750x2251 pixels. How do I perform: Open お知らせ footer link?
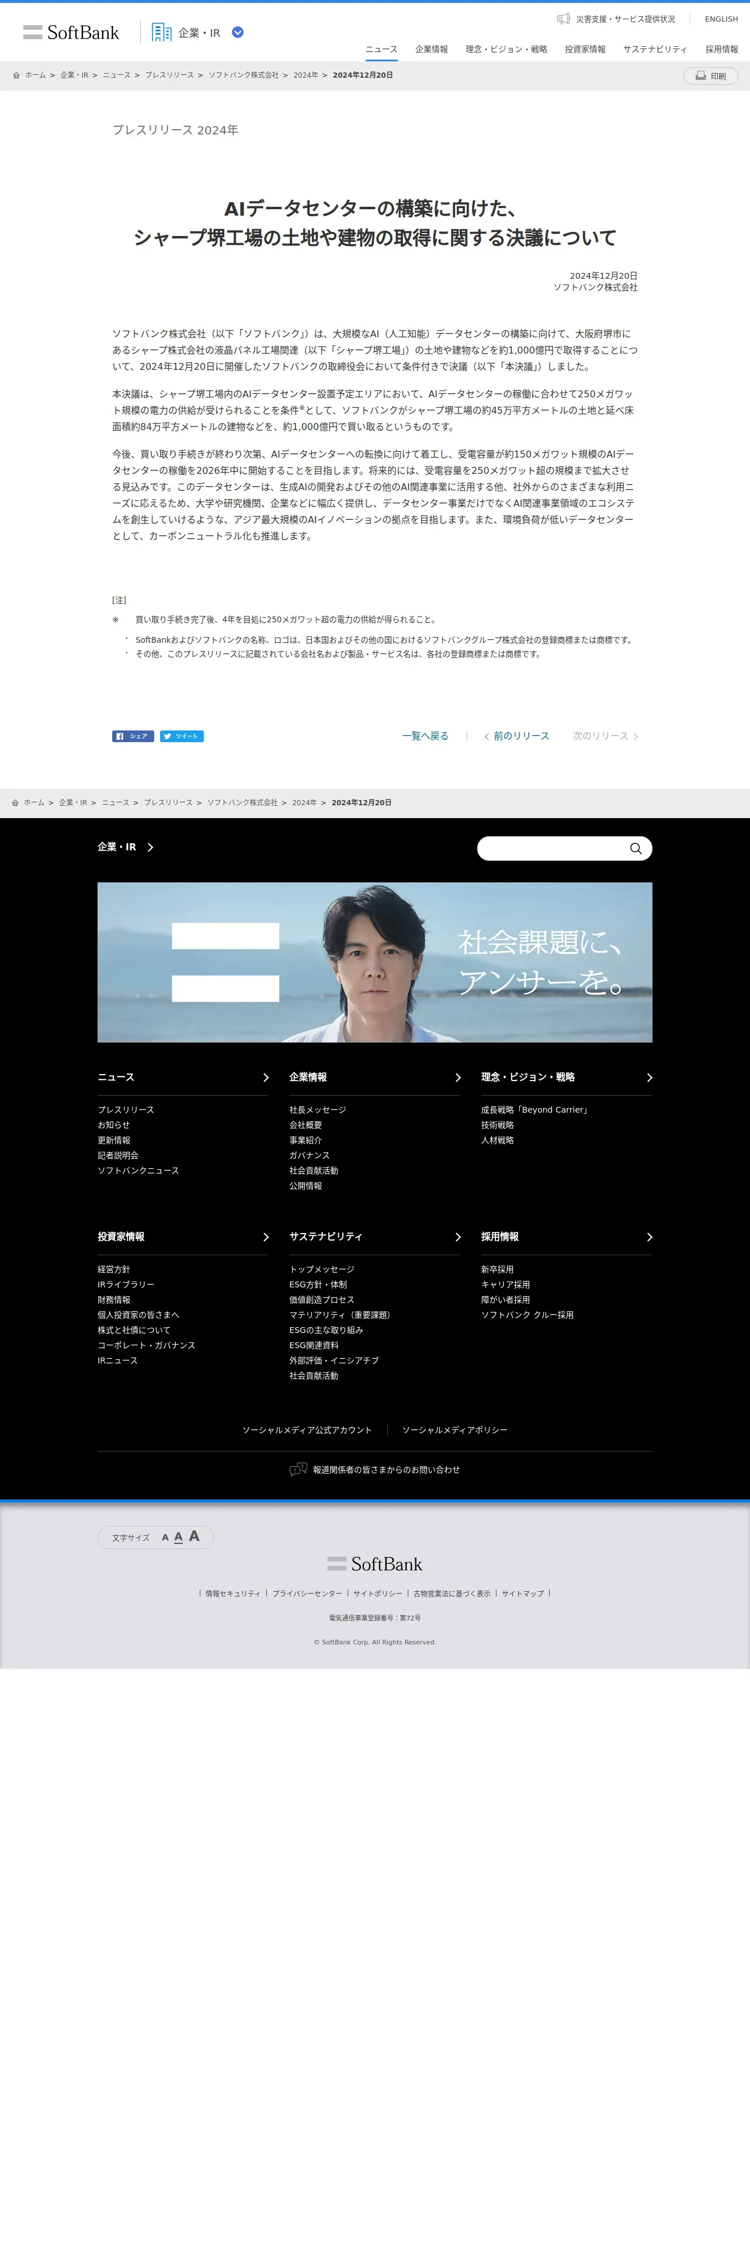(113, 1125)
